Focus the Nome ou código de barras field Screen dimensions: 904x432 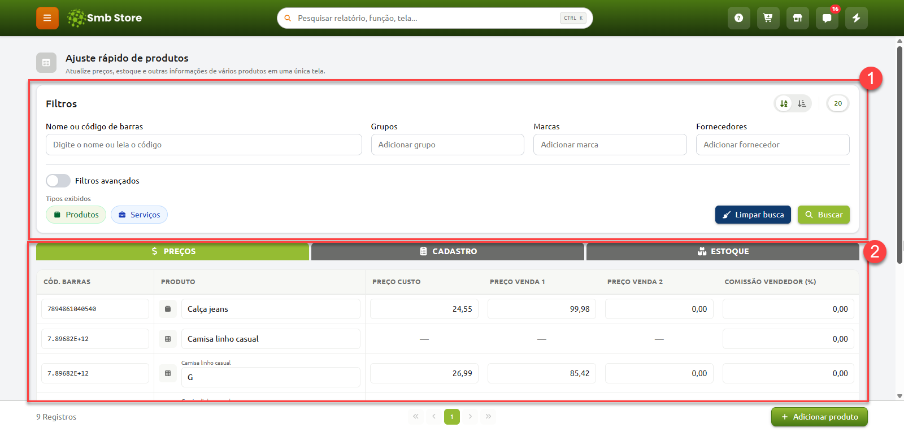tap(204, 145)
